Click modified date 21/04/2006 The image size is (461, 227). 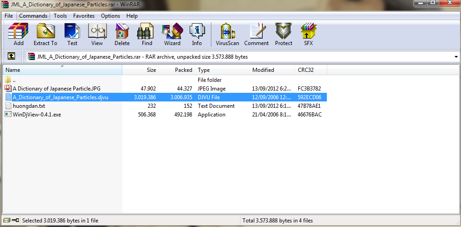[x=272, y=115]
